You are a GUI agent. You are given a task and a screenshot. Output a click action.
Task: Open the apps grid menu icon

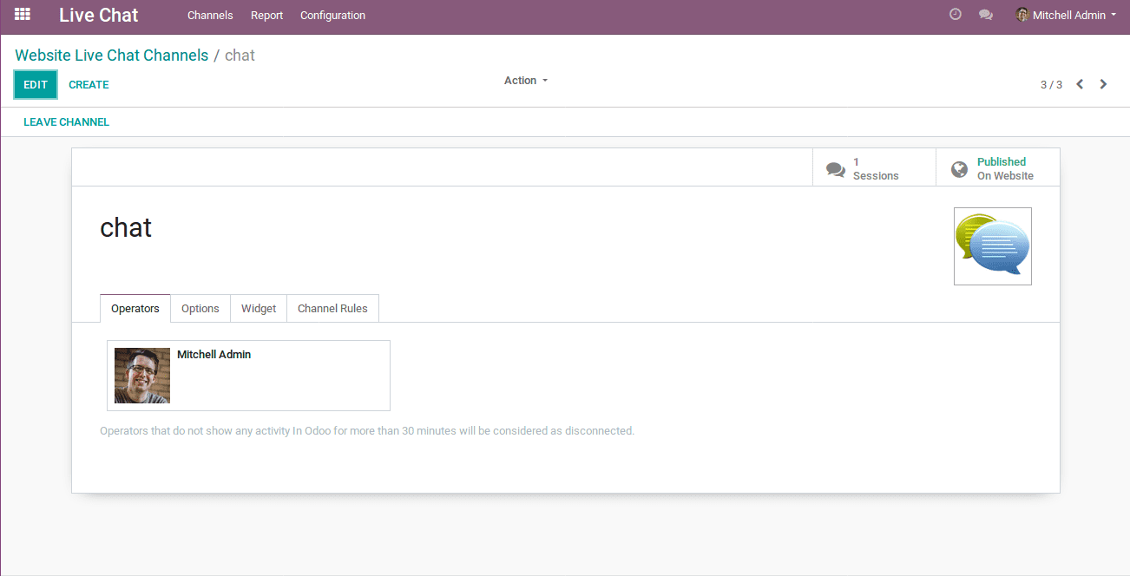click(23, 15)
